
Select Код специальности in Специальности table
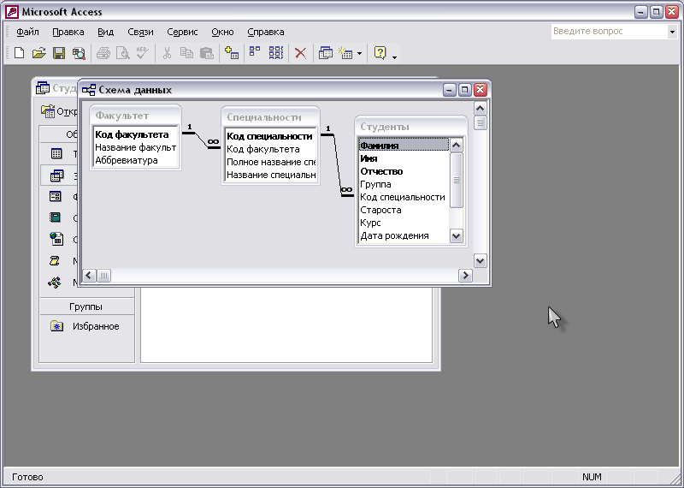tap(271, 136)
